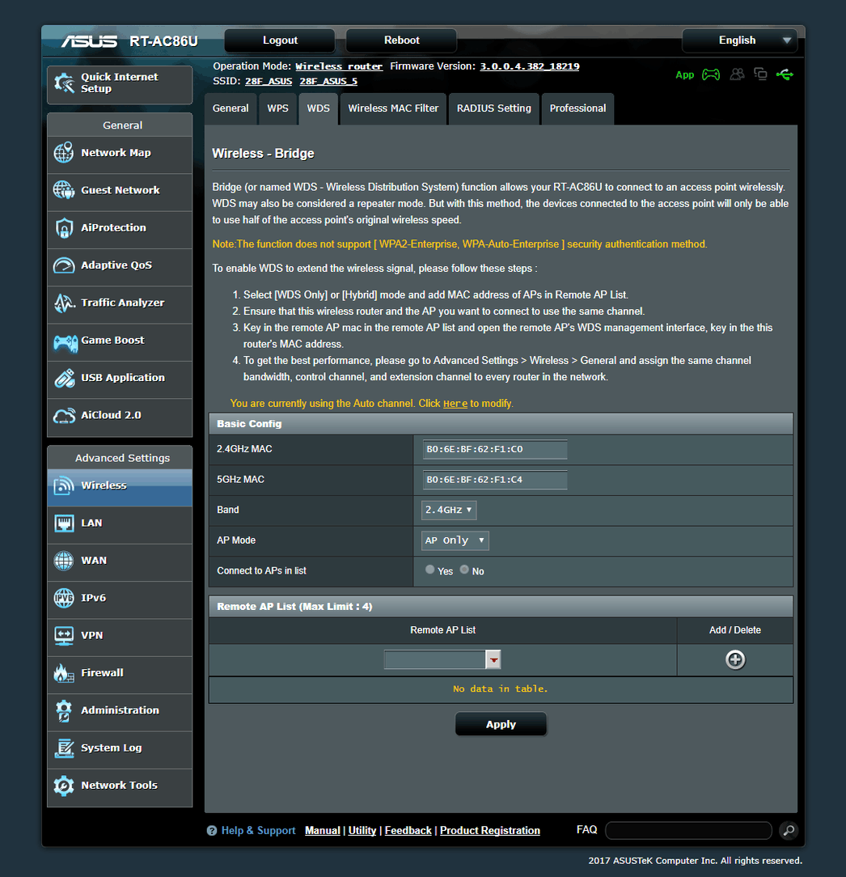This screenshot has height=877, width=846.
Task: Click the FAQ search input box
Action: point(688,831)
